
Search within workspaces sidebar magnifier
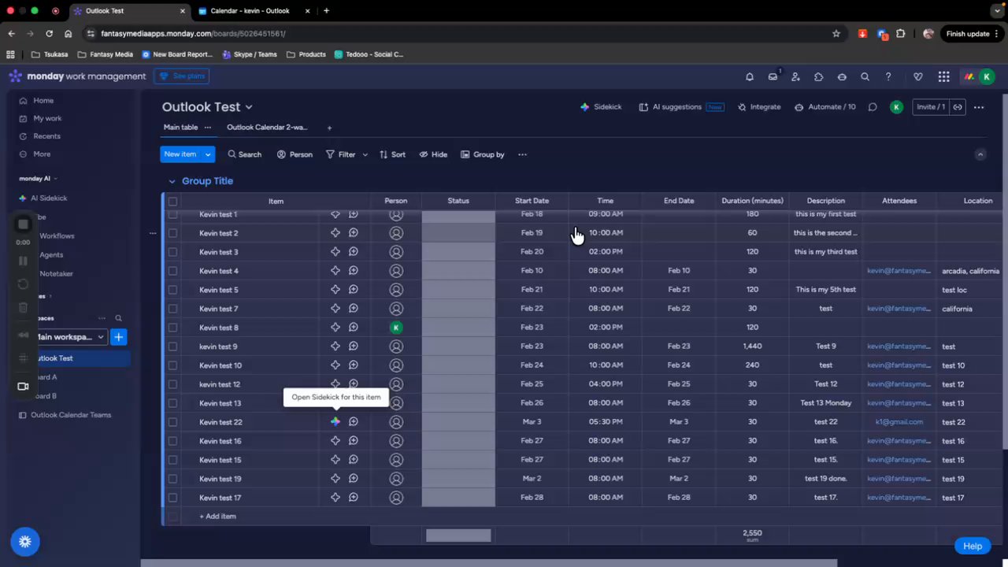118,318
